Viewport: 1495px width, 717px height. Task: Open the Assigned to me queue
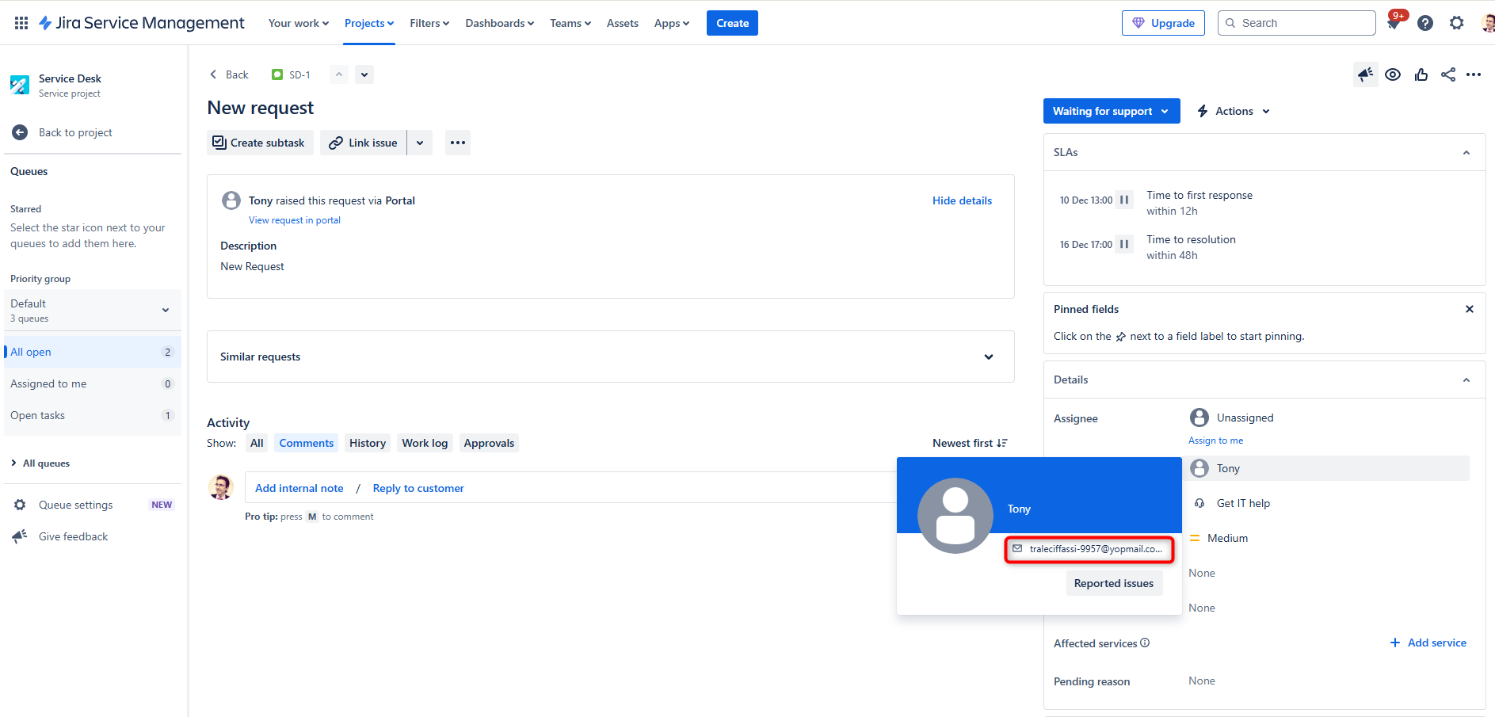point(92,383)
